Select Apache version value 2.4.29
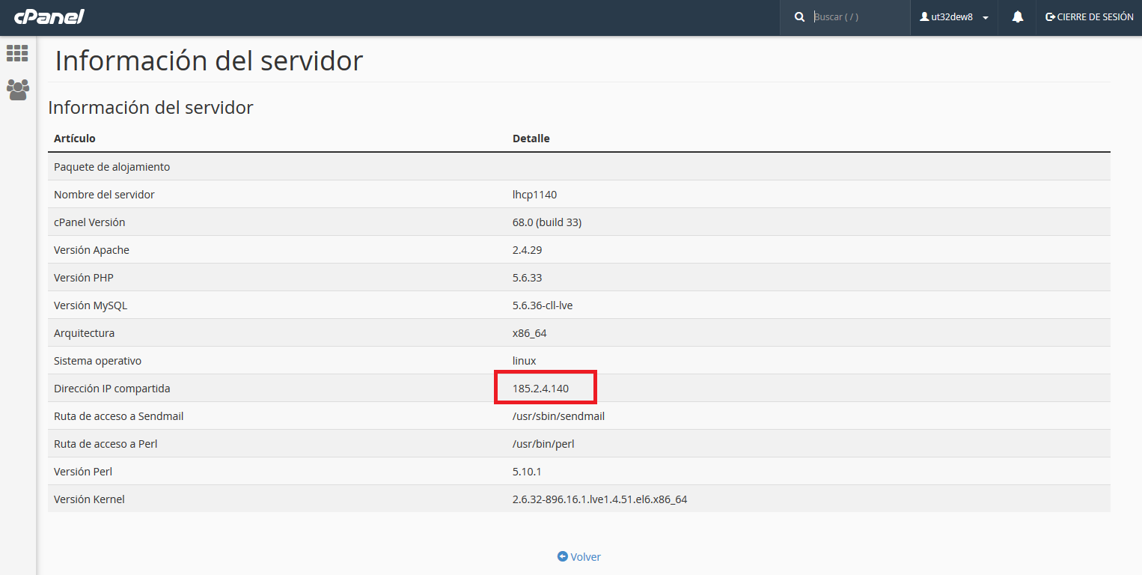Viewport: 1142px width, 575px height. [x=527, y=250]
